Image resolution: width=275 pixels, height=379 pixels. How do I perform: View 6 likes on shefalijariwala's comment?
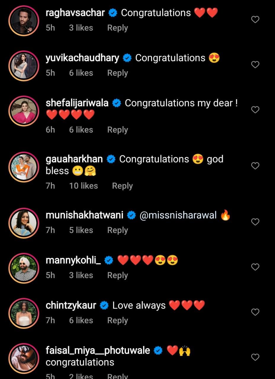tap(81, 130)
